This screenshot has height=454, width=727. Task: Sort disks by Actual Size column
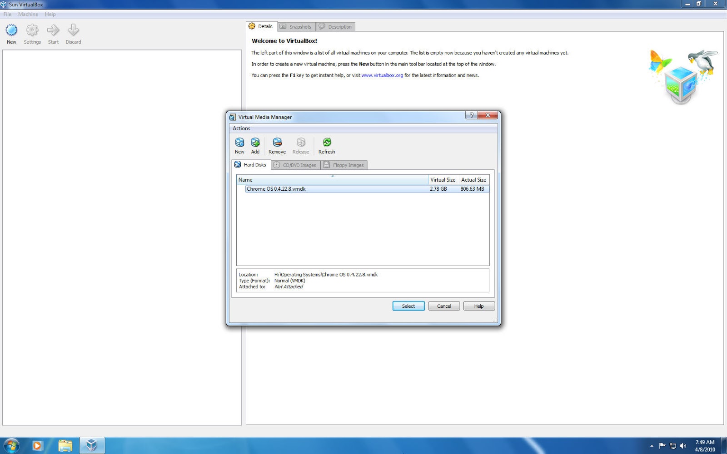(473, 180)
